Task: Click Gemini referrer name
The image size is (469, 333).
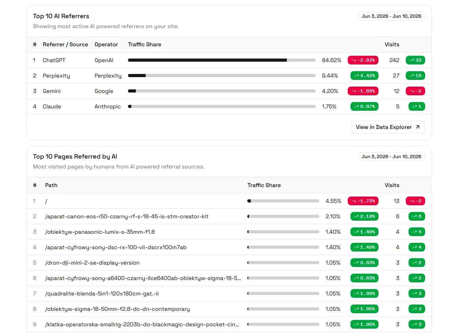Action: pyautogui.click(x=51, y=91)
